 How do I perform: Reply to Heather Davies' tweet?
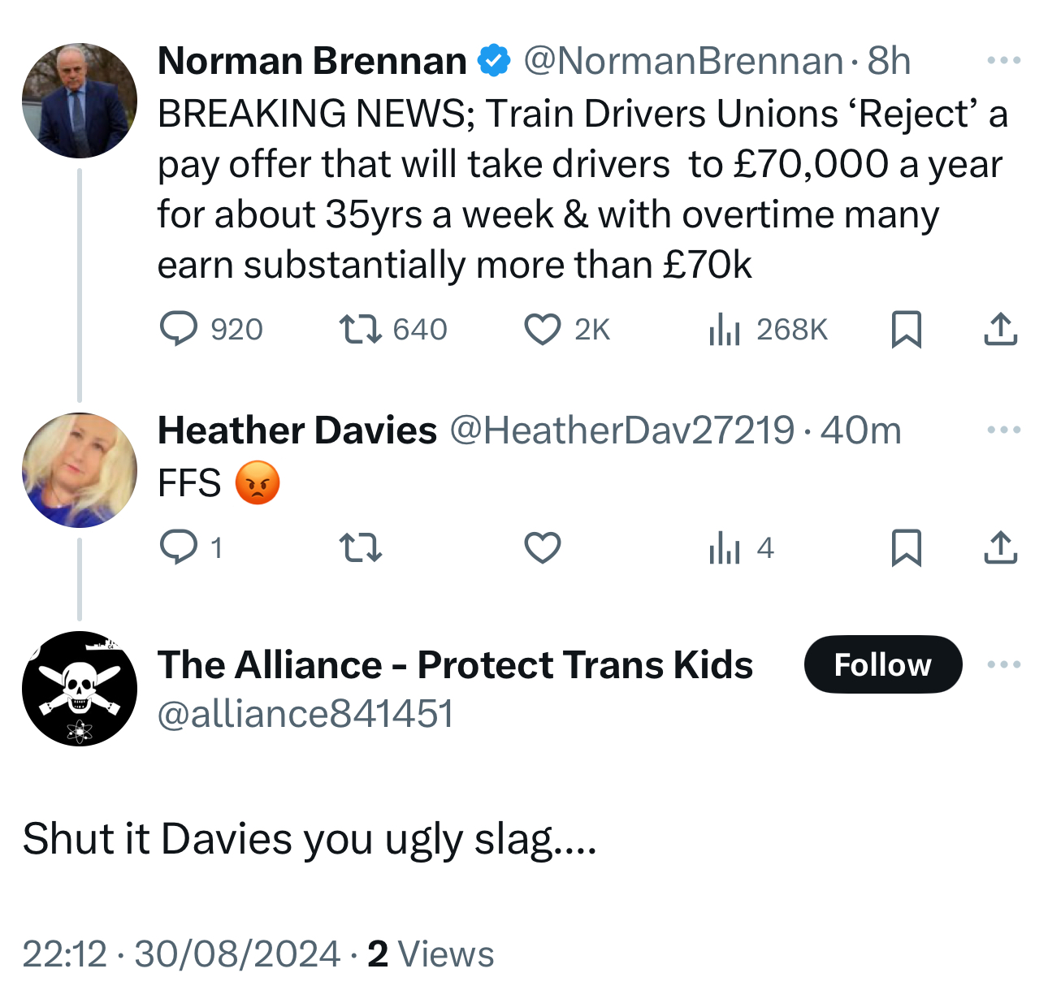point(178,547)
